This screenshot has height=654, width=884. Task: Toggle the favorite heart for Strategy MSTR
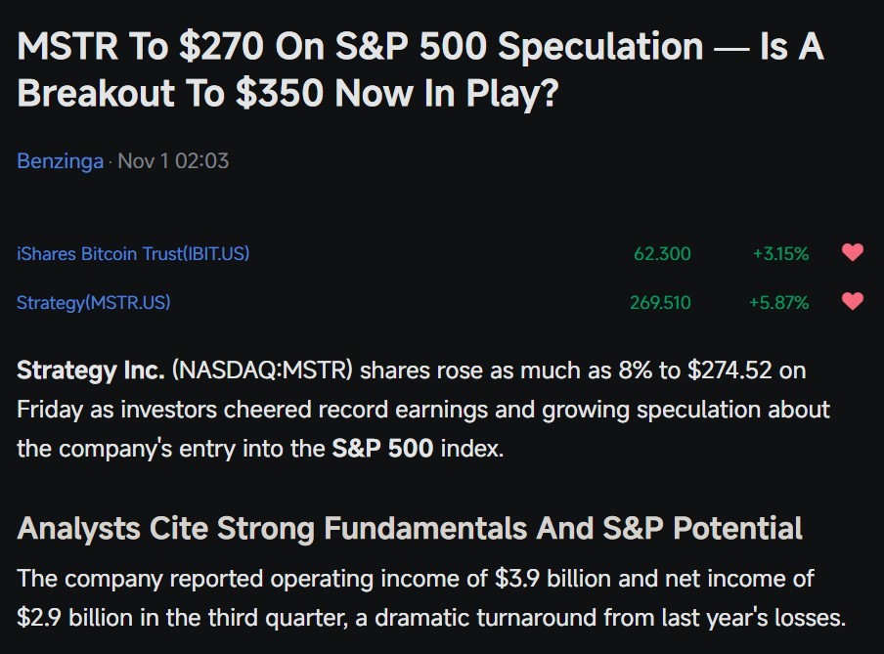(x=853, y=301)
